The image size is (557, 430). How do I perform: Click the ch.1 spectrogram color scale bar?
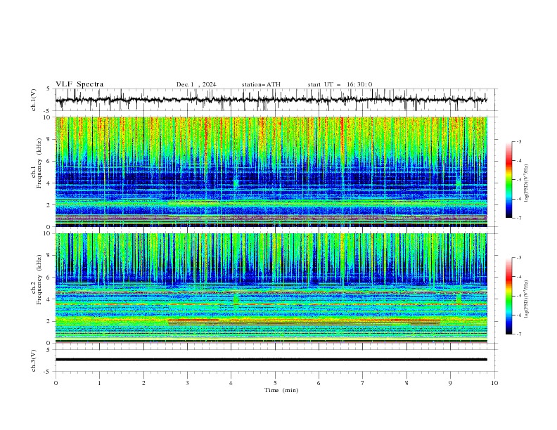tap(508, 179)
